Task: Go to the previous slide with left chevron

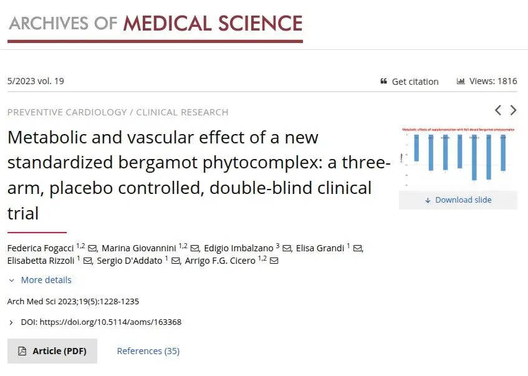Action: pos(498,110)
